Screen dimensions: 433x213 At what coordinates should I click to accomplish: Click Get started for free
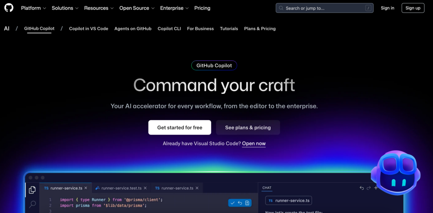(180, 127)
